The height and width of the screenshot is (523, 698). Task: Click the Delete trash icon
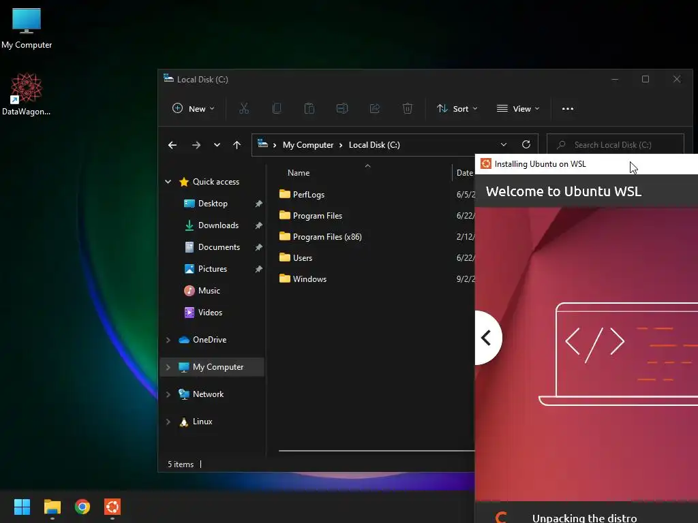click(x=408, y=108)
